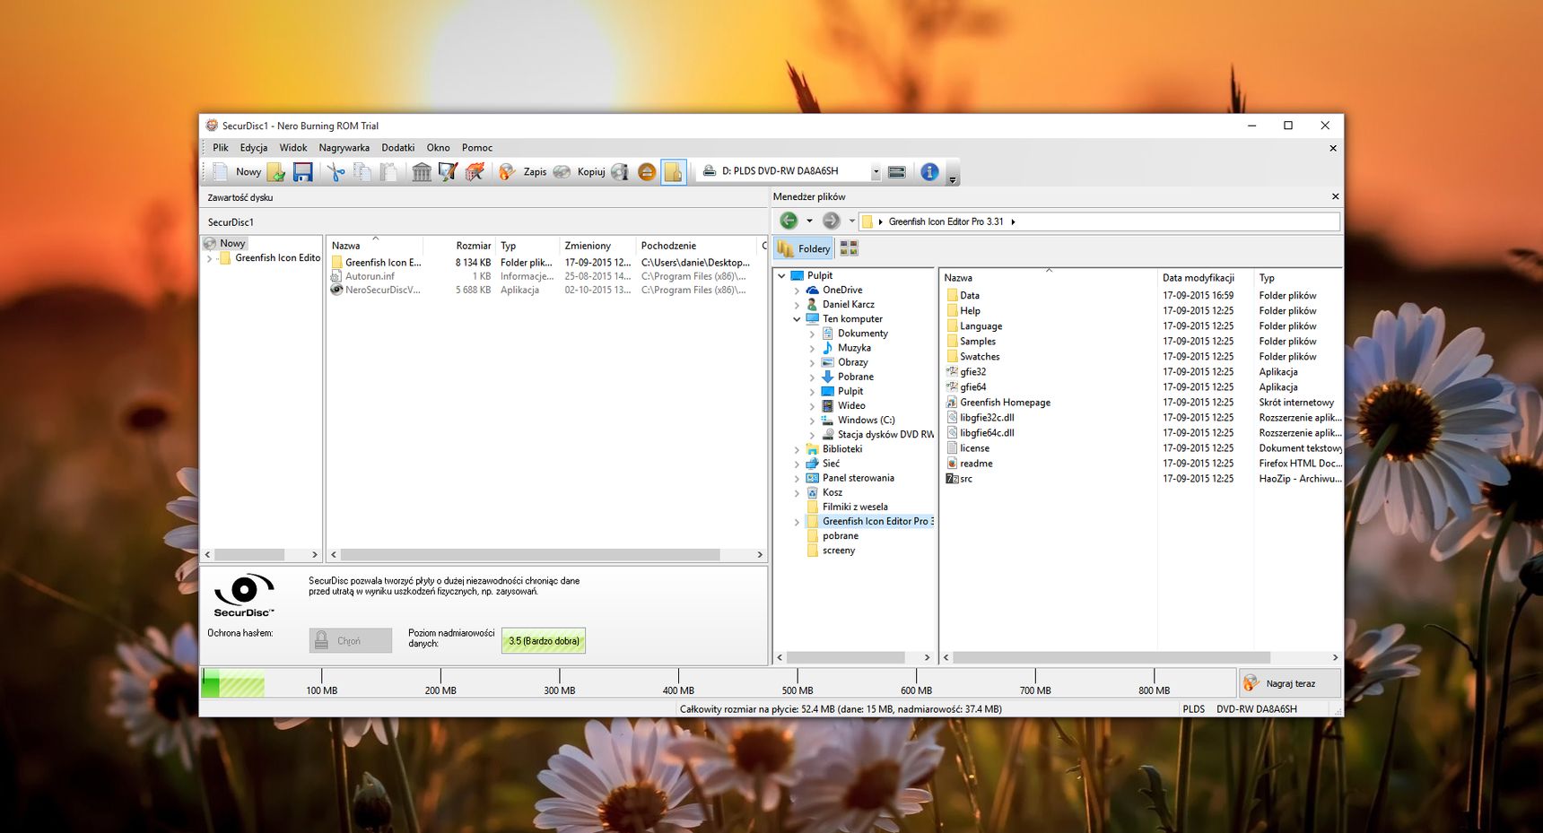Viewport: 1543px width, 833px height.
Task: Click the disc contents horizontal scrollbar
Action: point(531,555)
